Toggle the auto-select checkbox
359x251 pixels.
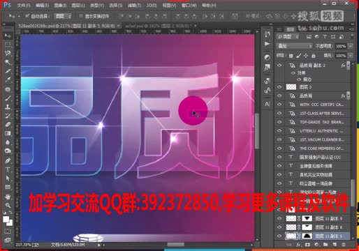(x=27, y=15)
